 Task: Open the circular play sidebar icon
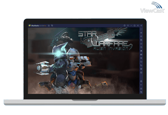point(141,47)
